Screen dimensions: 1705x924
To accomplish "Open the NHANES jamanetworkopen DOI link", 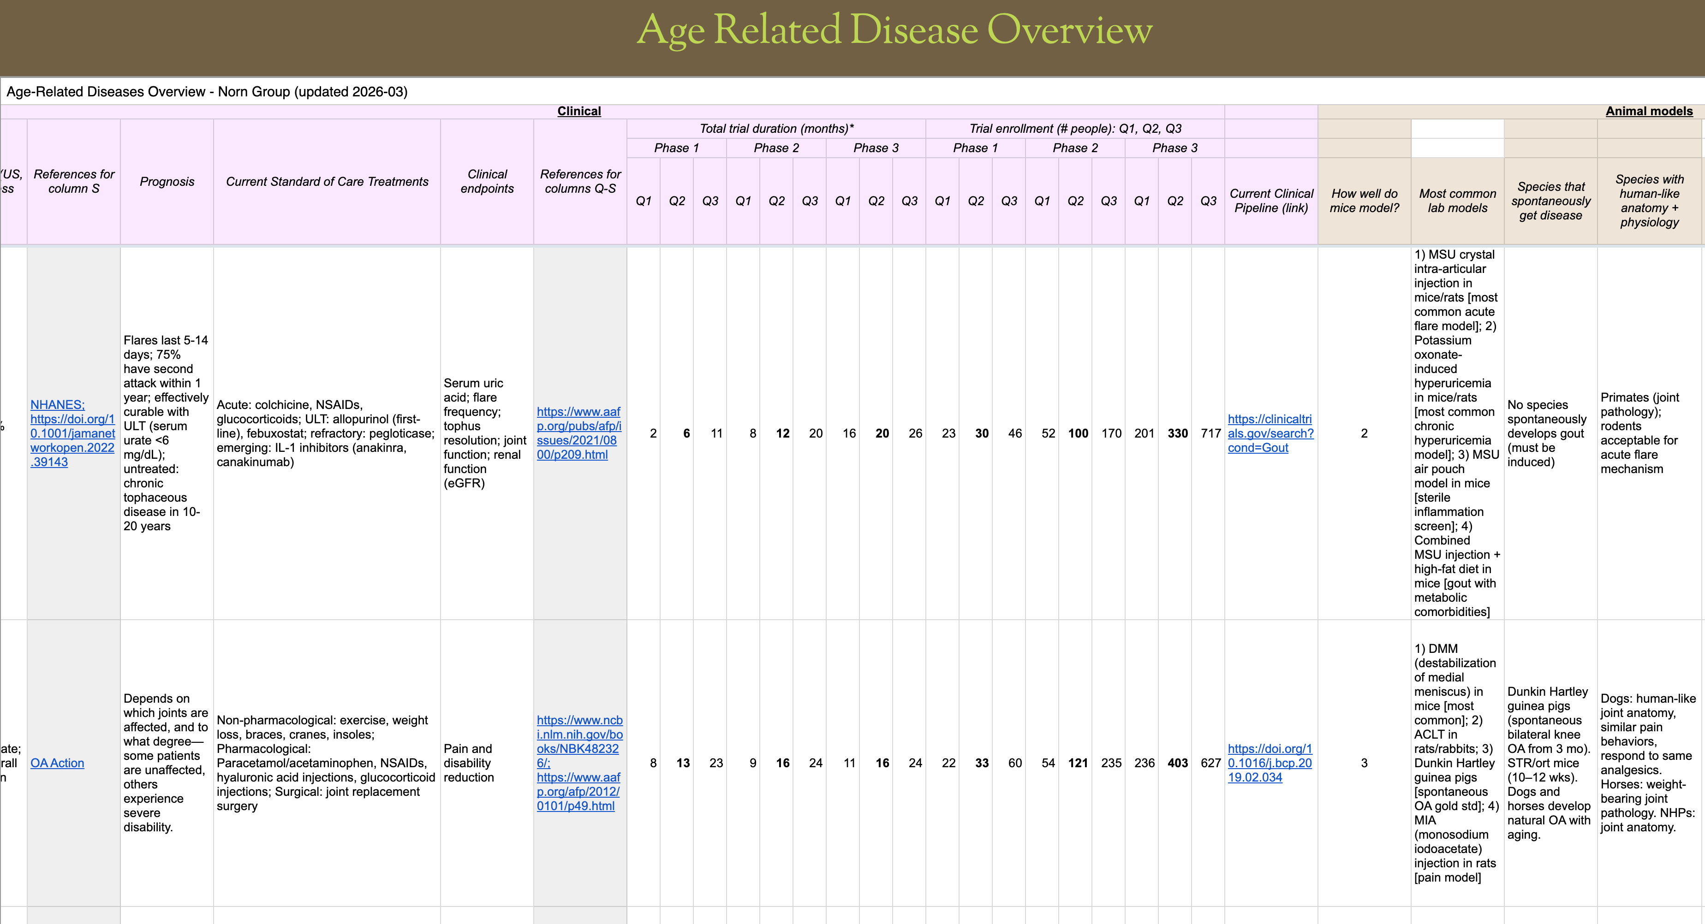I will click(72, 433).
